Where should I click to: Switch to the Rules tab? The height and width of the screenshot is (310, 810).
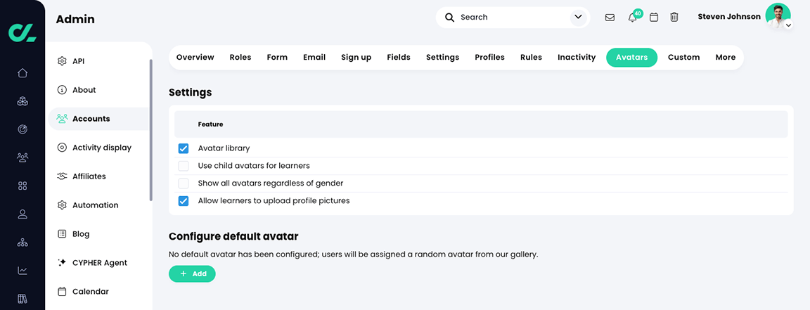point(531,58)
